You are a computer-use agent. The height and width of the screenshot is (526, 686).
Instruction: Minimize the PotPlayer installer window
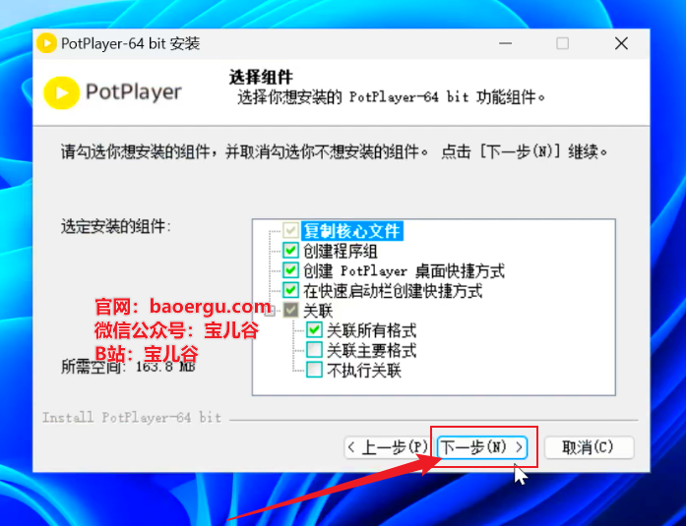pyautogui.click(x=505, y=43)
